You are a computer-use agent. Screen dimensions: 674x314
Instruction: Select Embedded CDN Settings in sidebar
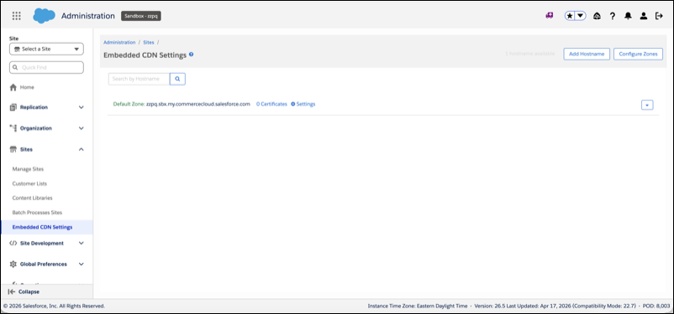click(x=46, y=228)
